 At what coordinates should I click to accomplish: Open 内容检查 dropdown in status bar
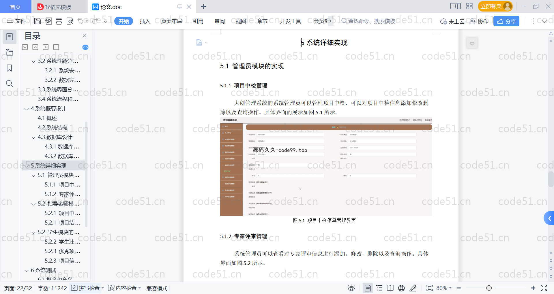tap(124, 288)
